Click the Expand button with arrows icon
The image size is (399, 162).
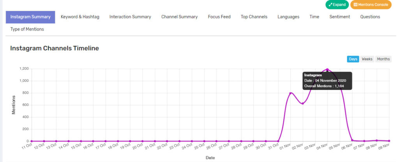pos(337,5)
